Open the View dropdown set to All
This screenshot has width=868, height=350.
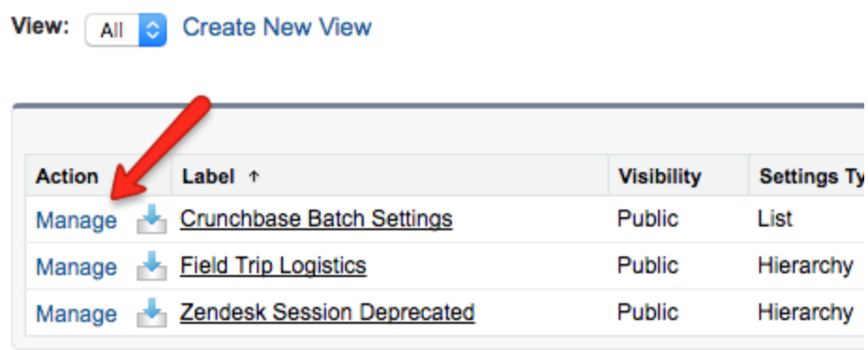point(126,30)
